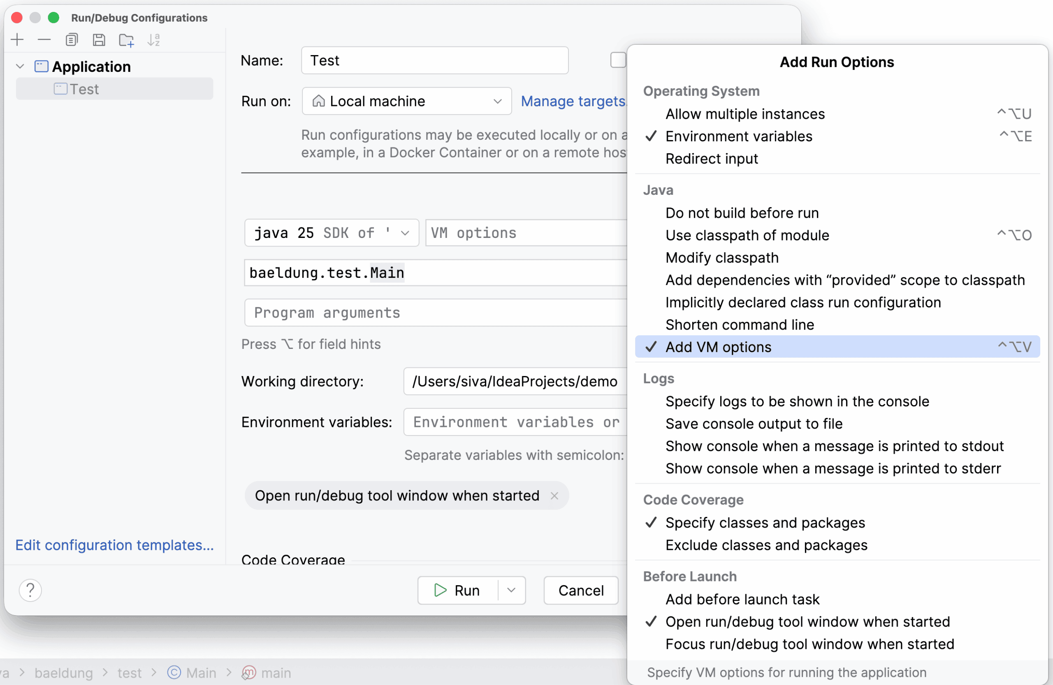Uncheck Environment variables in run options

click(x=738, y=136)
